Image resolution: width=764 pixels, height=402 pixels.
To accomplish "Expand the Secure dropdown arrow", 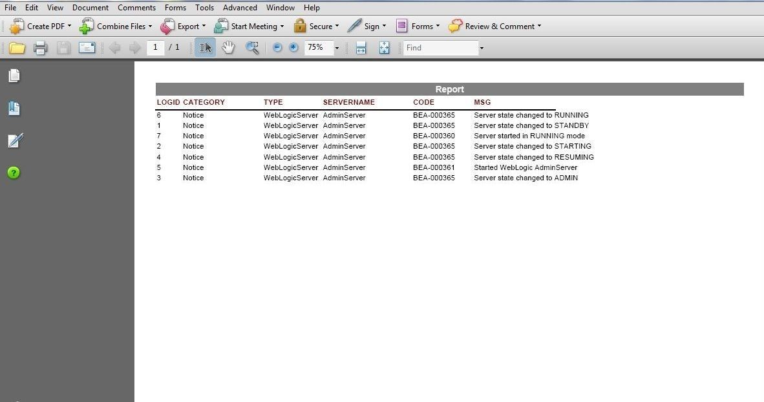I will (337, 26).
